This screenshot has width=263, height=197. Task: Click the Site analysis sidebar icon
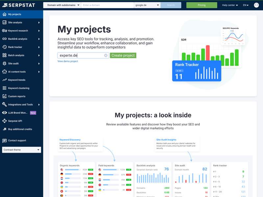point(5,22)
